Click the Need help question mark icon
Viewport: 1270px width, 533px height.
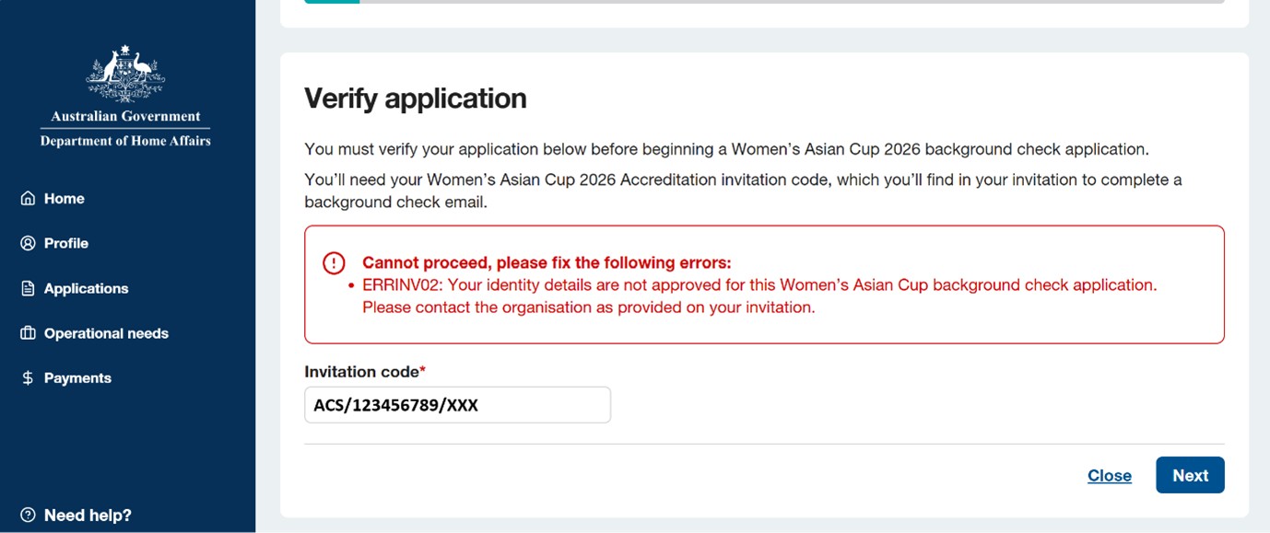28,516
